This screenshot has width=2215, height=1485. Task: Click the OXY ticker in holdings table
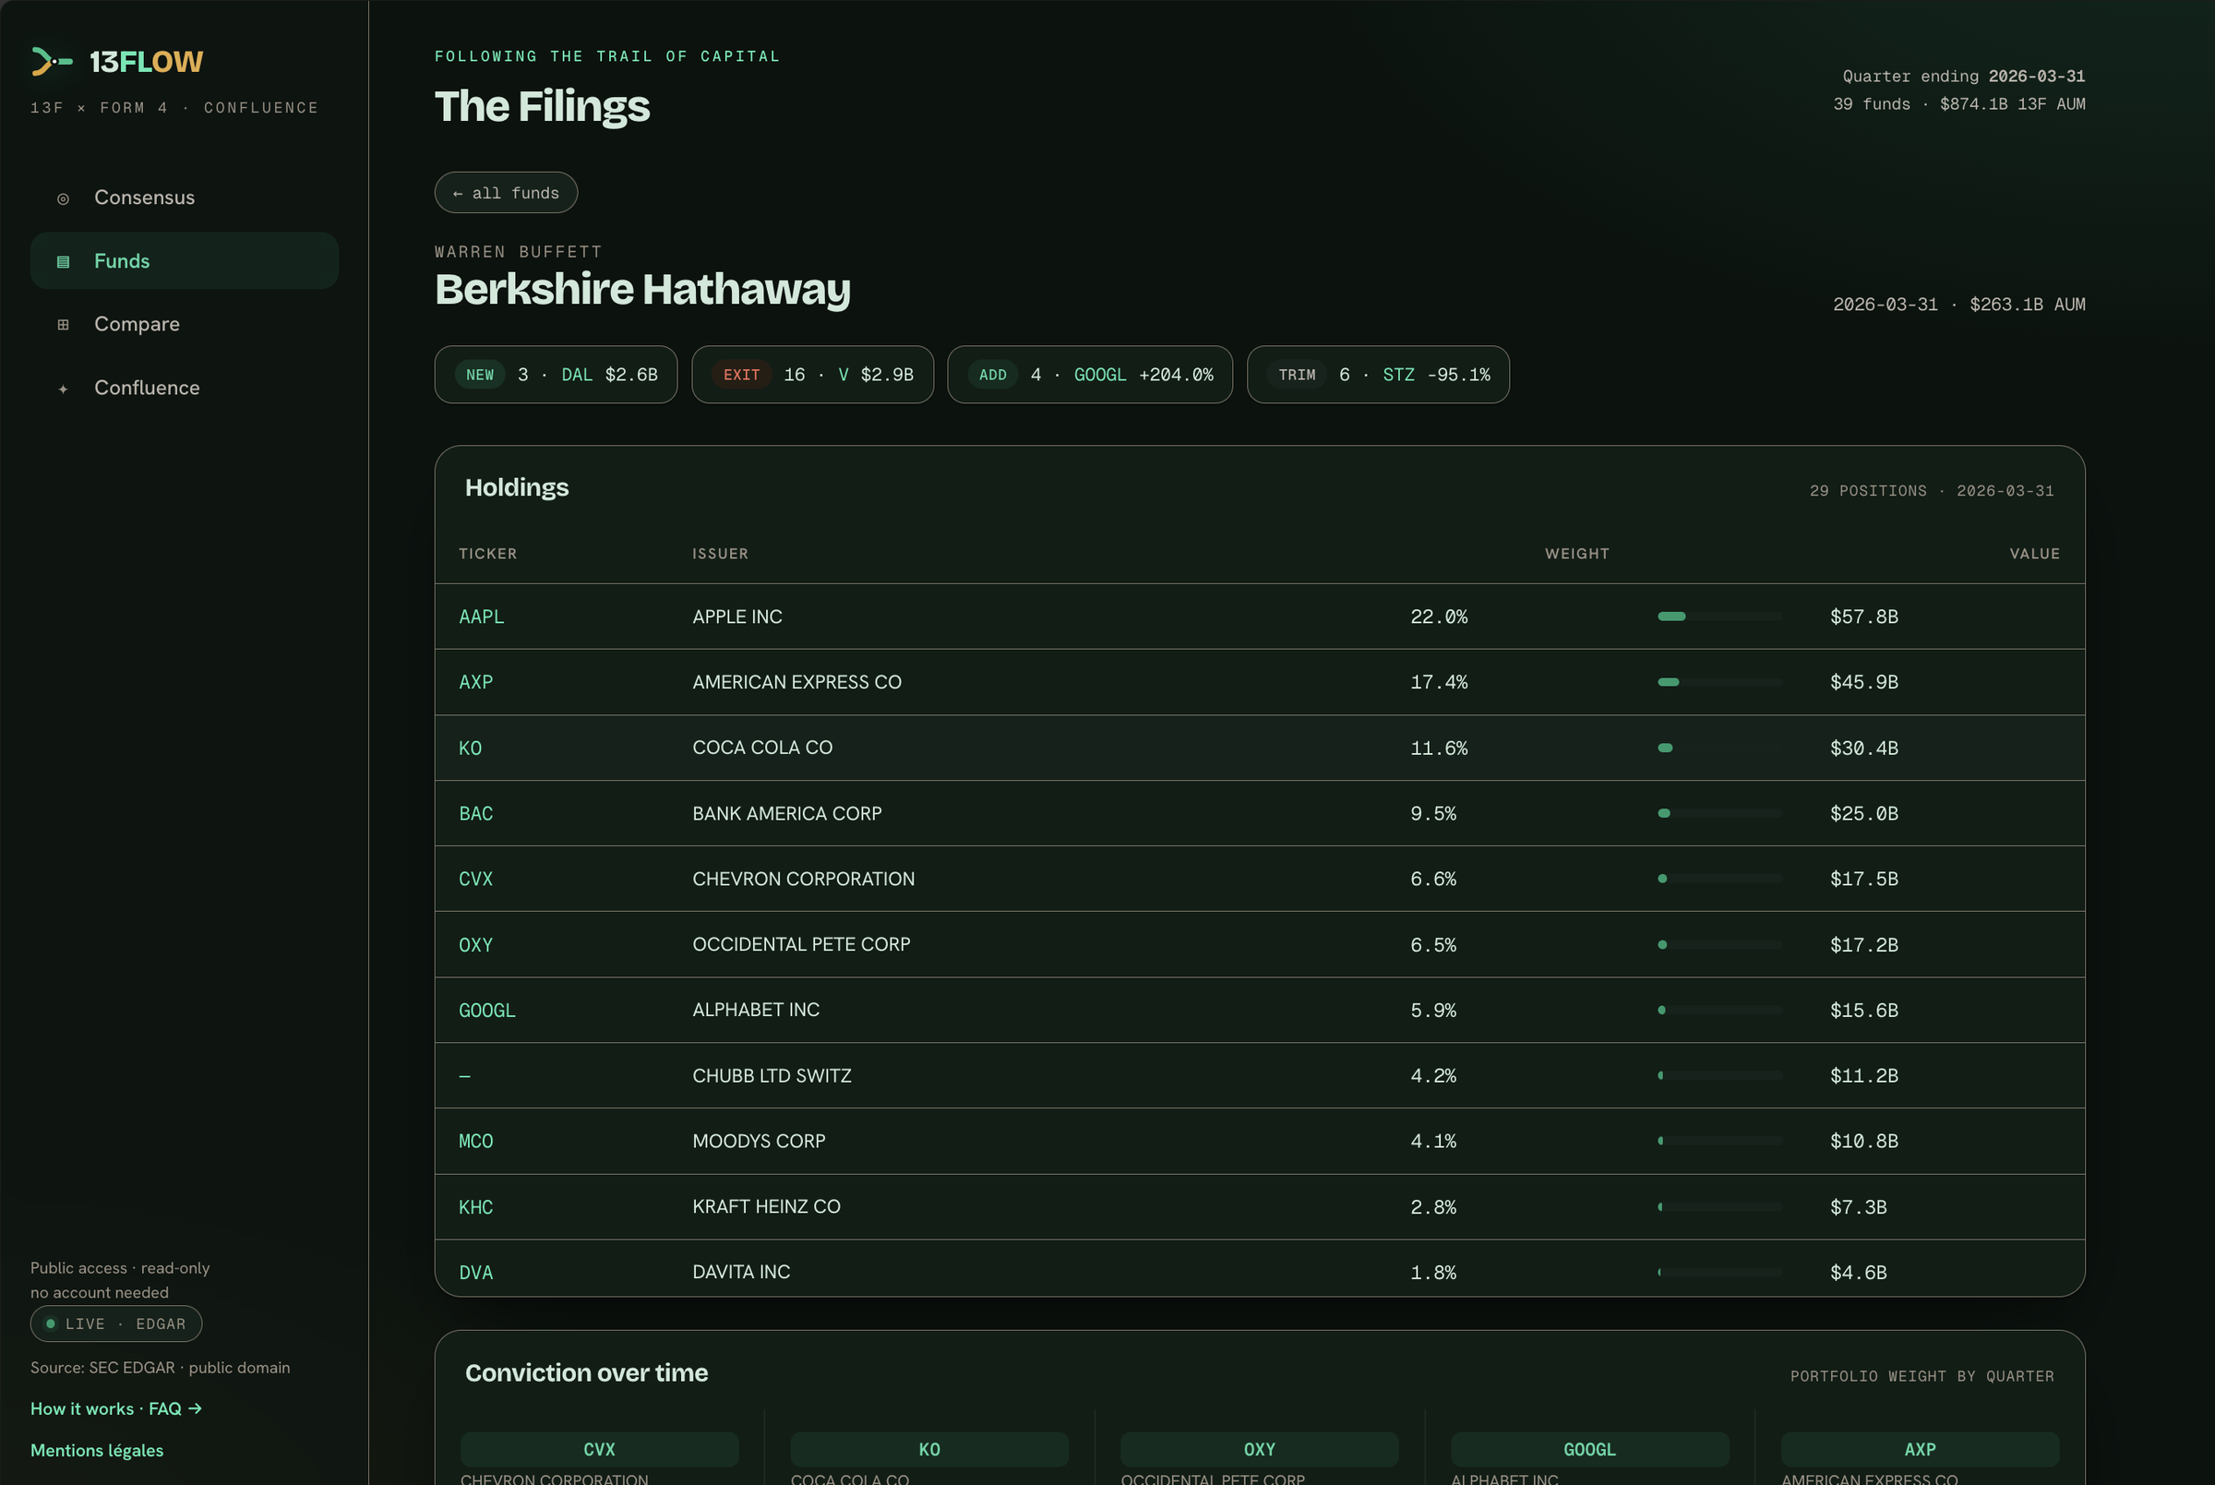click(x=475, y=945)
